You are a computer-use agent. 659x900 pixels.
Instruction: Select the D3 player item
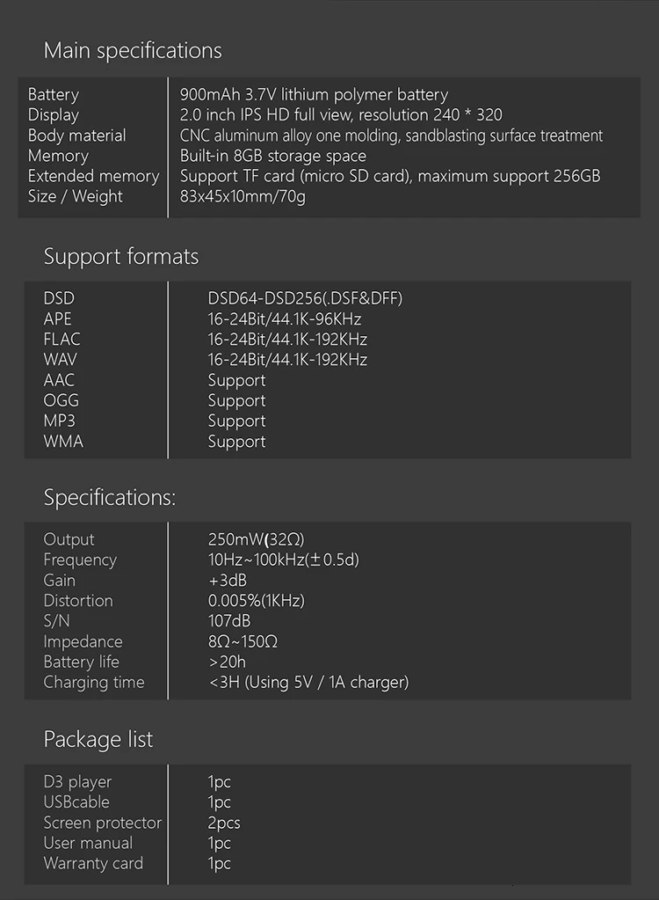77,782
